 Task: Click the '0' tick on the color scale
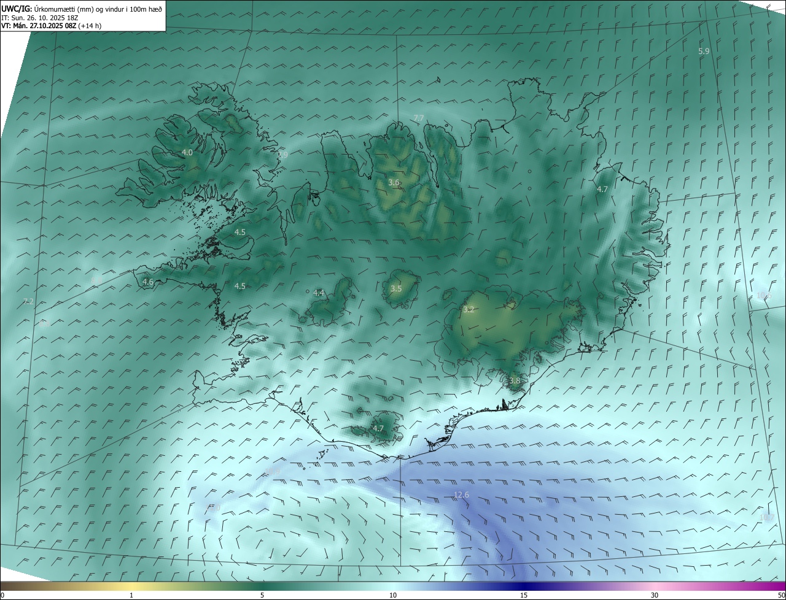[x=2, y=595]
